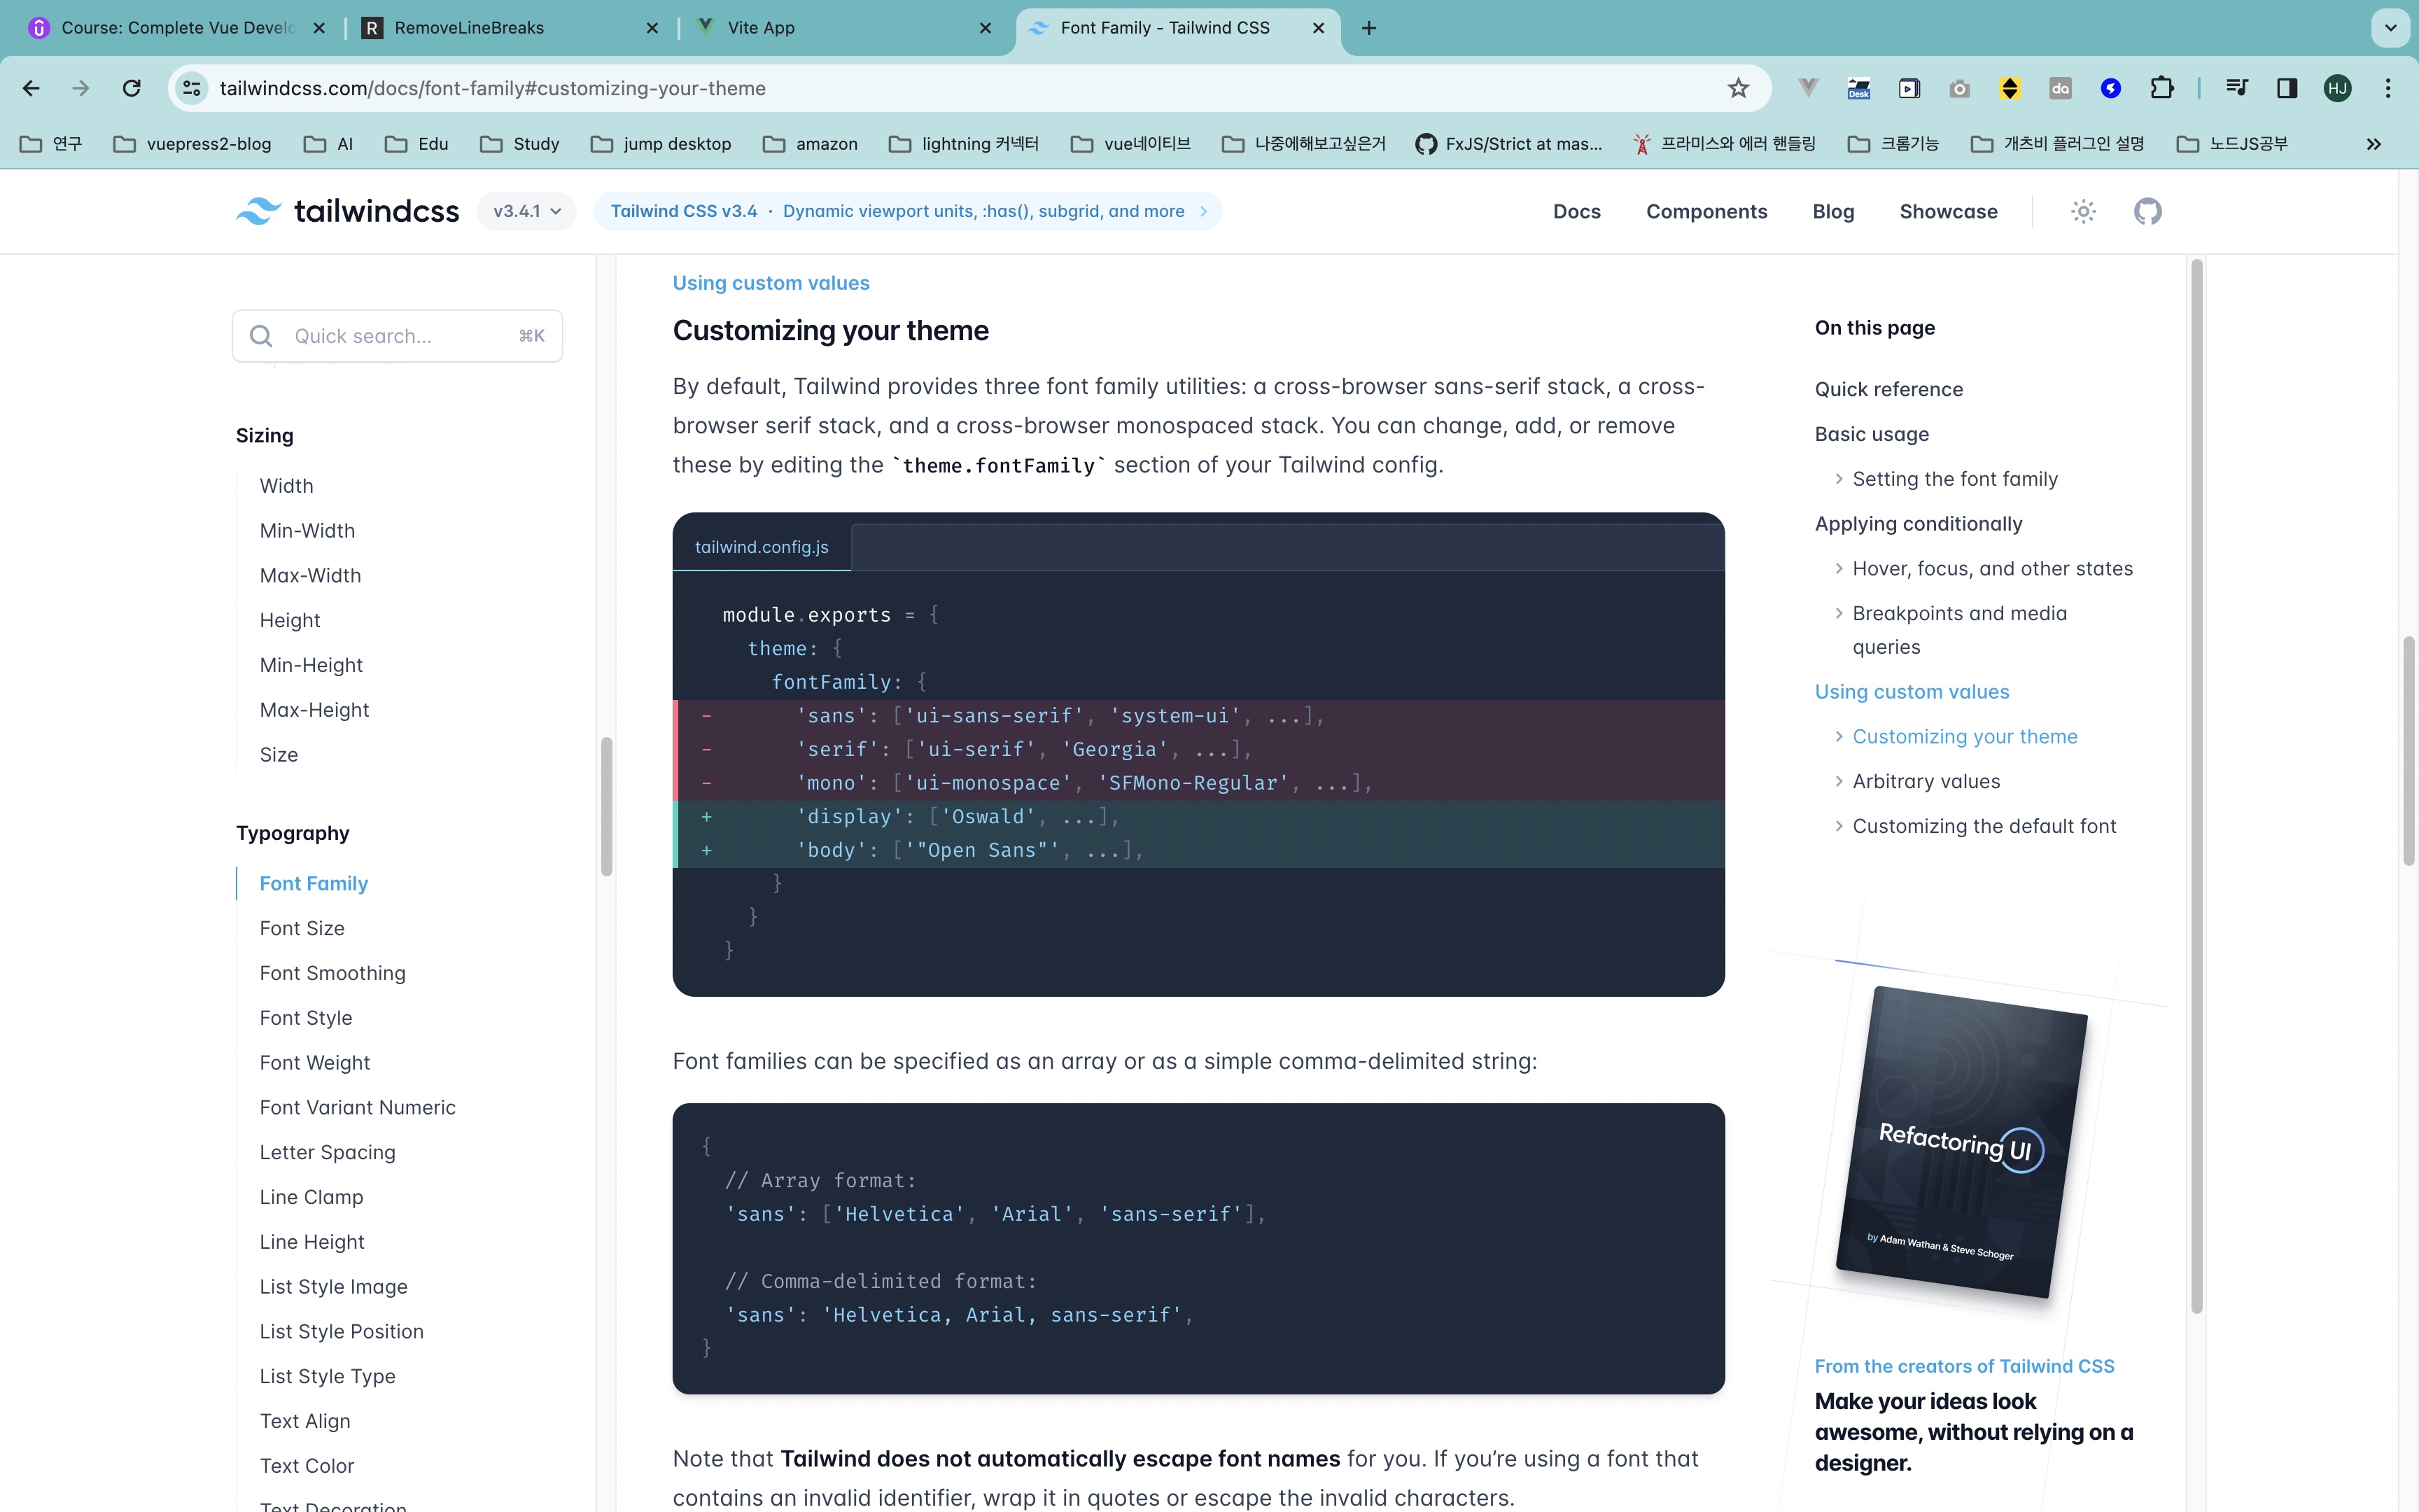Image resolution: width=2419 pixels, height=1512 pixels.
Task: Click the Refactoring UI book thumbnail
Action: click(1961, 1142)
